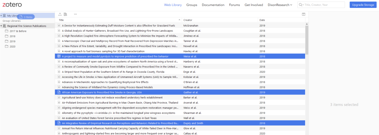Sort items by Date column header
The image size is (379, 135).
point(262,20)
